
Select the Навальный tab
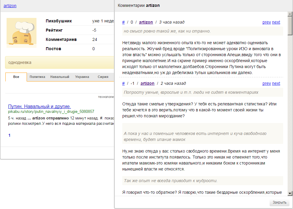point(60,77)
